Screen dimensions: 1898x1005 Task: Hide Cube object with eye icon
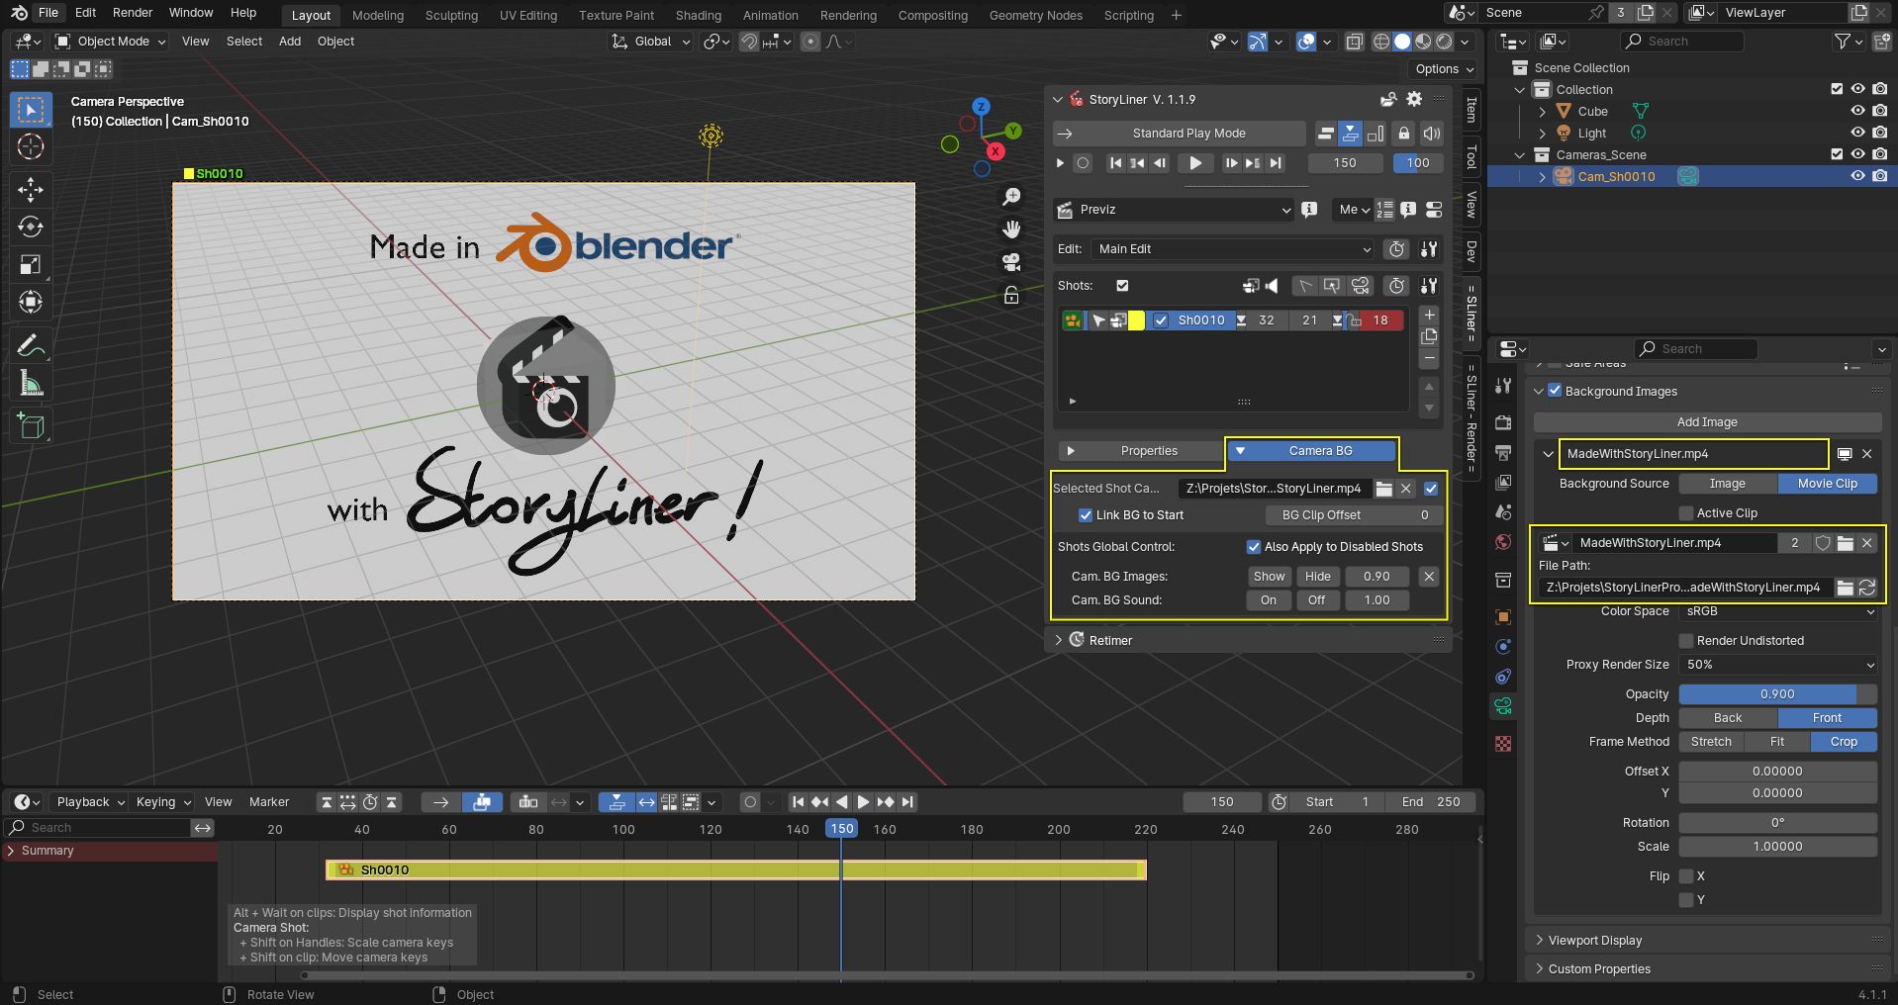click(x=1857, y=112)
